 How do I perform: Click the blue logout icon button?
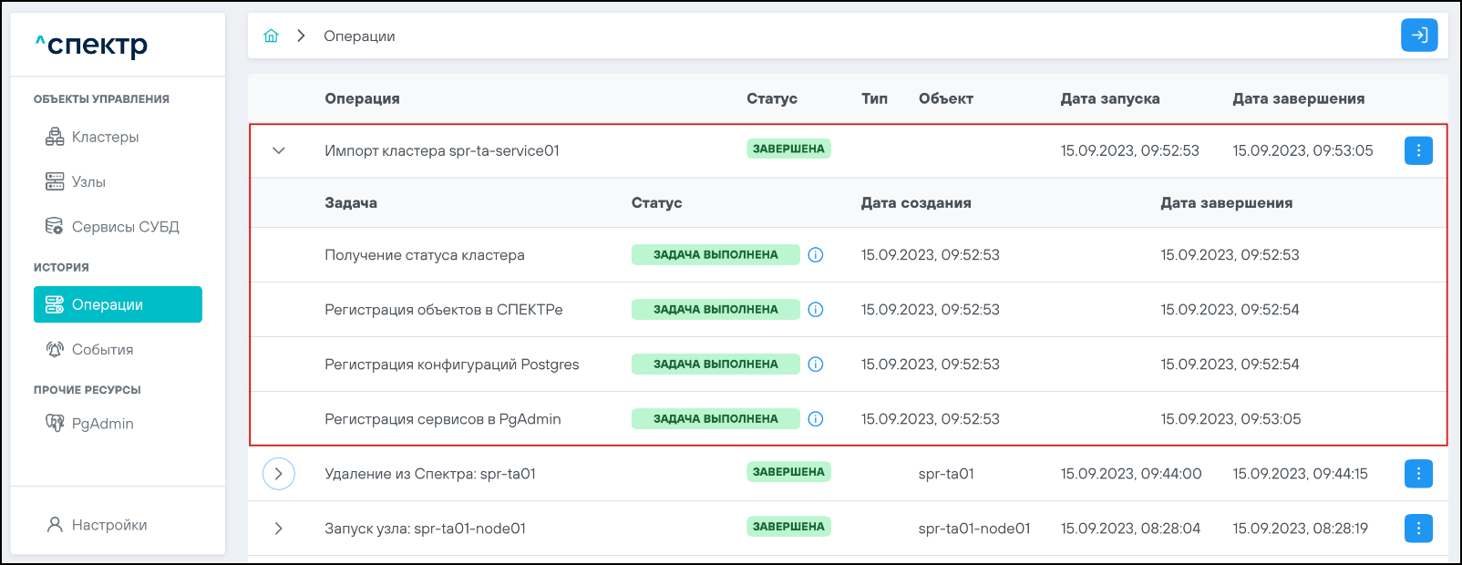coord(1418,36)
